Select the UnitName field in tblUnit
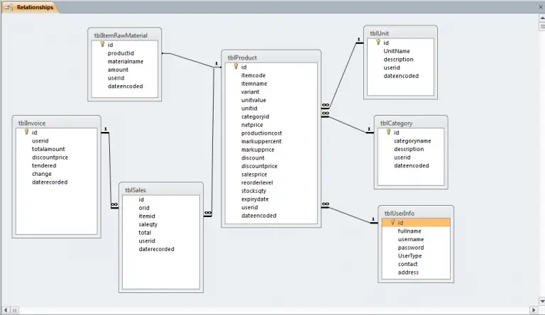Image resolution: width=545 pixels, height=315 pixels. click(x=397, y=51)
